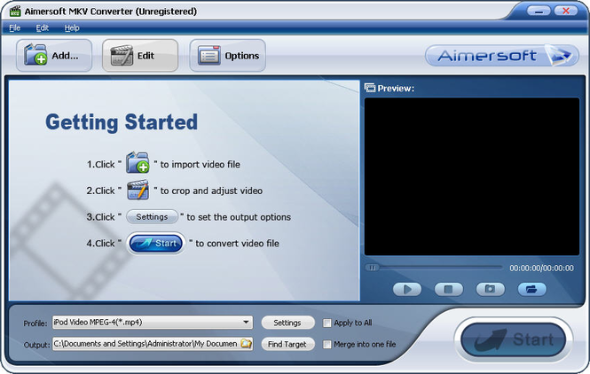Image resolution: width=590 pixels, height=374 pixels.
Task: Open the Help menu
Action: (x=72, y=27)
